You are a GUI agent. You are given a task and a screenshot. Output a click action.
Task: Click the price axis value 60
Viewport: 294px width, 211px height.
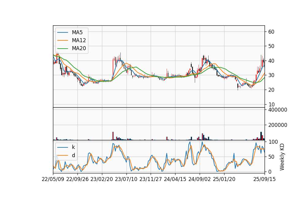271,31
